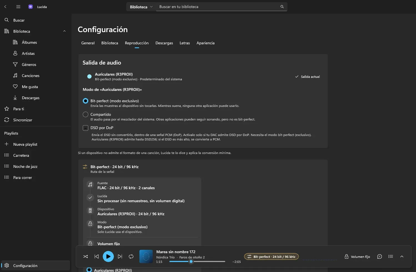Toggle the hamburger navigation menu
This screenshot has width=416, height=272.
tap(18, 7)
